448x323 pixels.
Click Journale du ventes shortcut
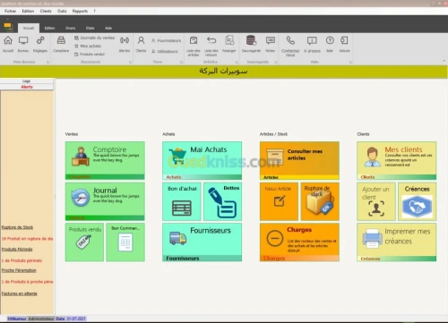pos(94,38)
